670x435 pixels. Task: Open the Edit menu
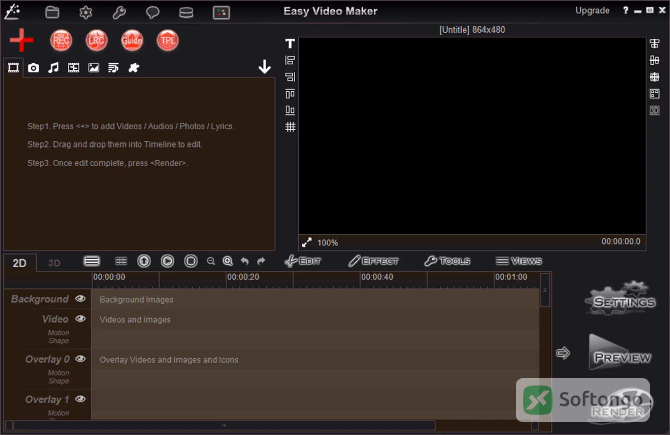303,261
